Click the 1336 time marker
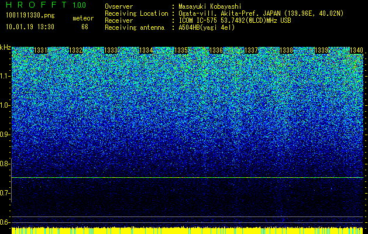The width and height of the screenshot is (368, 234). pos(216,50)
